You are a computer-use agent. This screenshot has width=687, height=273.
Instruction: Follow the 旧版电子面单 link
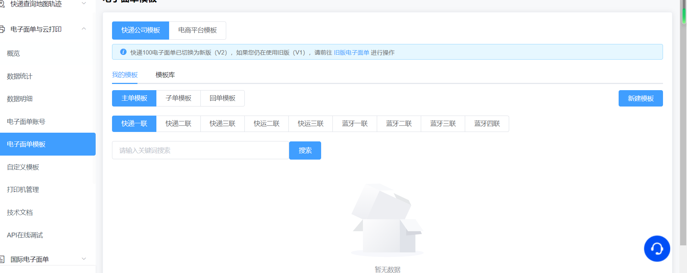351,53
